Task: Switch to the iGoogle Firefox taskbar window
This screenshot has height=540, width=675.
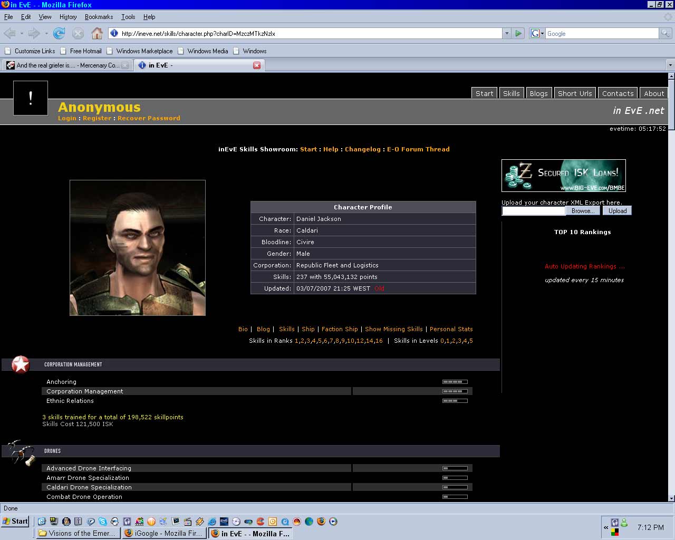Action: pos(164,534)
